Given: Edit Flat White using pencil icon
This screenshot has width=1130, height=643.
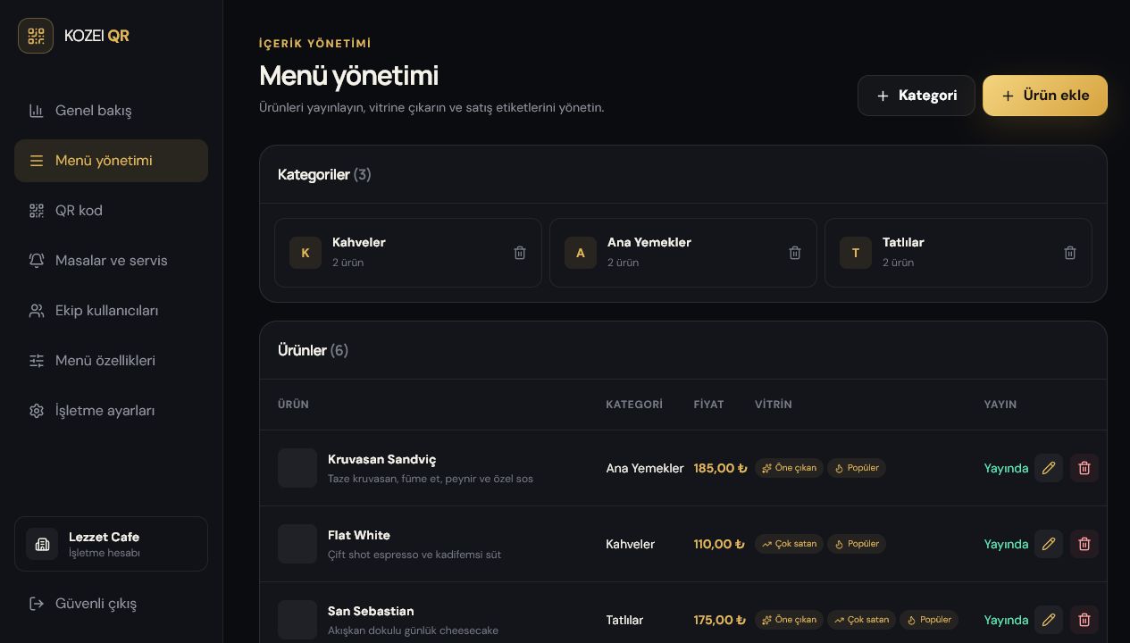Looking at the screenshot, I should pos(1049,544).
